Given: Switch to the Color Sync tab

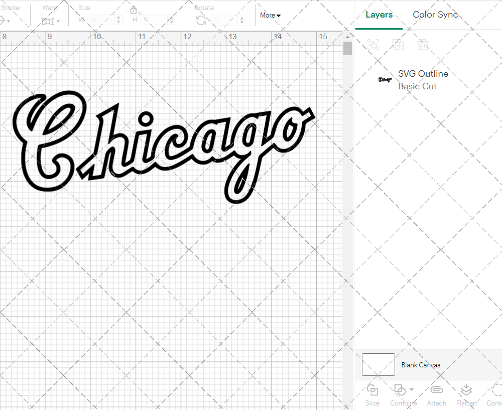Looking at the screenshot, I should [435, 15].
